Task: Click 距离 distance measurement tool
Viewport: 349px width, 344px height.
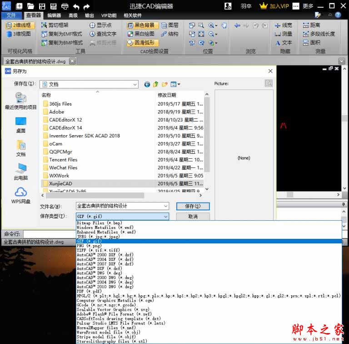Action: pos(312,25)
